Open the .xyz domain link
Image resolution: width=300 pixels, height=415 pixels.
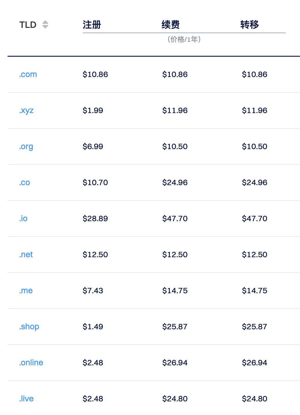pyautogui.click(x=27, y=110)
